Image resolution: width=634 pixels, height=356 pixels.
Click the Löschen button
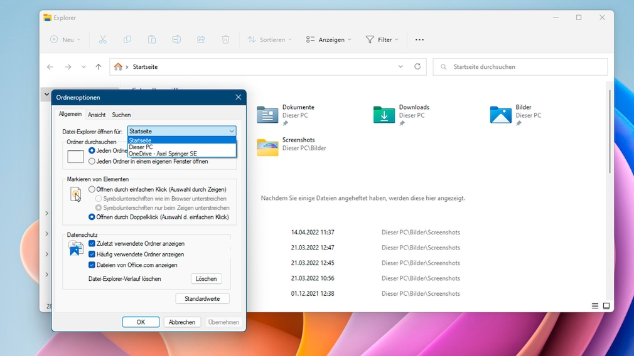tap(206, 279)
